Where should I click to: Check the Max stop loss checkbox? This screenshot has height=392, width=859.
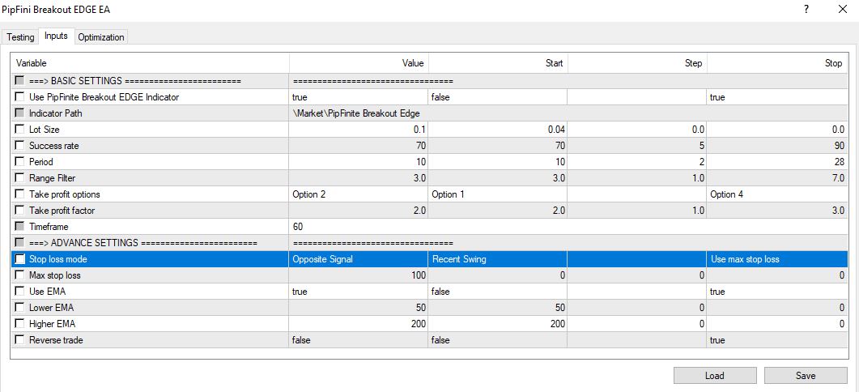pos(19,275)
